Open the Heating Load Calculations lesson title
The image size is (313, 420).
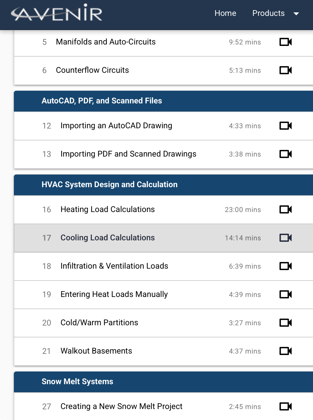point(108,209)
